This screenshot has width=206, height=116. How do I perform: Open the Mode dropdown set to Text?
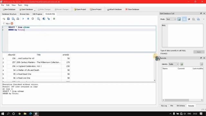click(x=171, y=19)
